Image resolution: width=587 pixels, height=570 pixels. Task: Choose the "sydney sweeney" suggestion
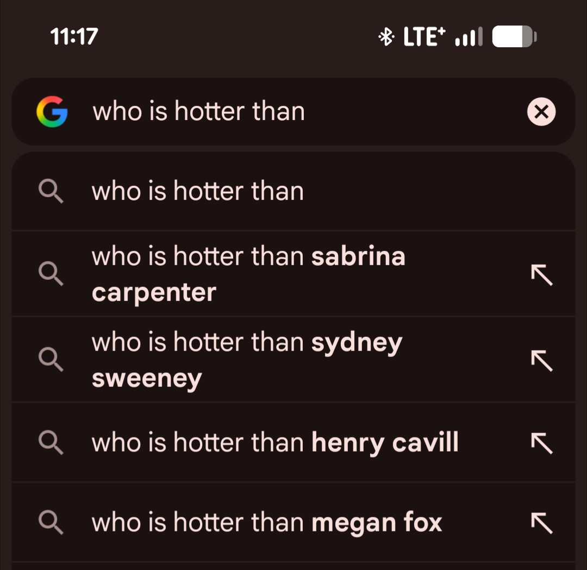click(247, 360)
